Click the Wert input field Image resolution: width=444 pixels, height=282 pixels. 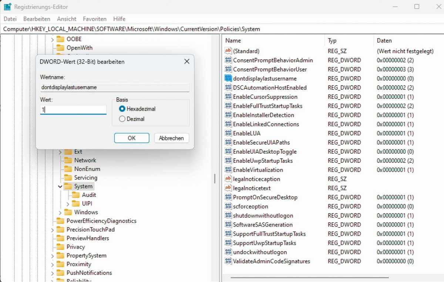73,110
